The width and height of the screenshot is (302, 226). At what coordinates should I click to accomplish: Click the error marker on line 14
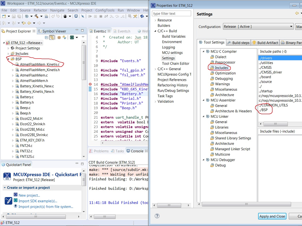tap(90, 84)
